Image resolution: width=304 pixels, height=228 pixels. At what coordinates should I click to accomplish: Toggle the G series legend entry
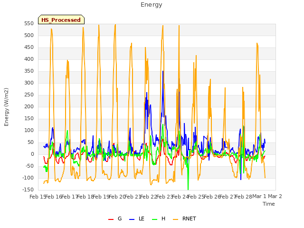[115, 218]
